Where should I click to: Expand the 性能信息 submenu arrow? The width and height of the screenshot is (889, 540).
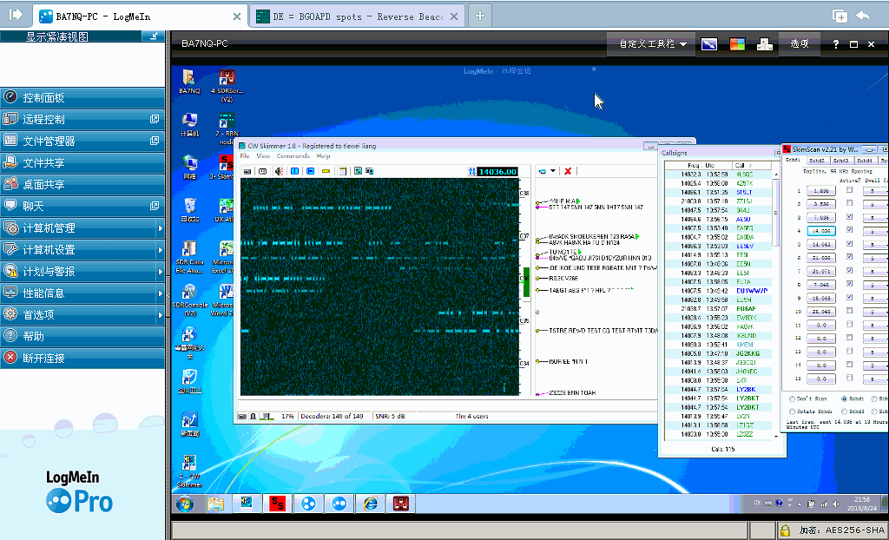160,293
